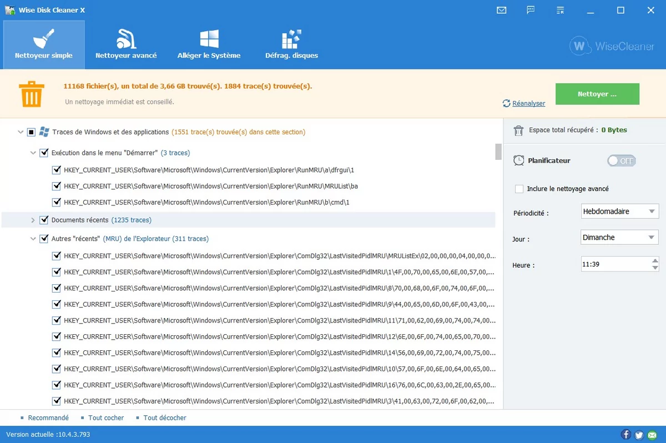Uncheck Exécution dans le menu "Démarrer" checkbox
This screenshot has width=666, height=443.
pos(44,153)
